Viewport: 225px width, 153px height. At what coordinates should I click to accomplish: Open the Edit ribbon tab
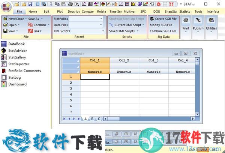point(46,12)
